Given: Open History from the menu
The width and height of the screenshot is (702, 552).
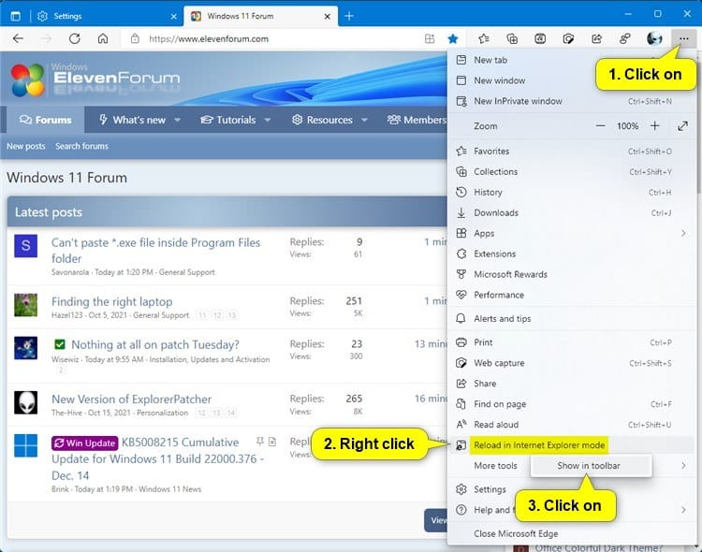Looking at the screenshot, I should tap(571, 193).
